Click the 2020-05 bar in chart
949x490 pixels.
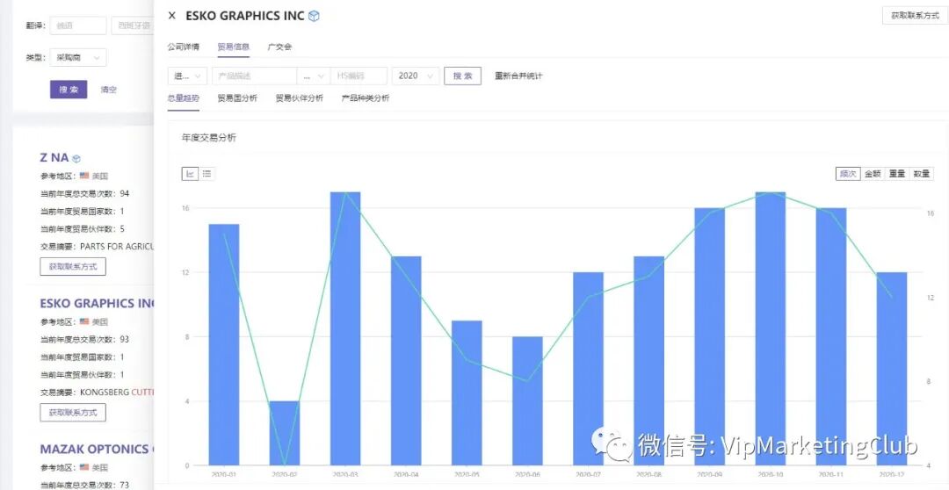pyautogui.click(x=467, y=393)
